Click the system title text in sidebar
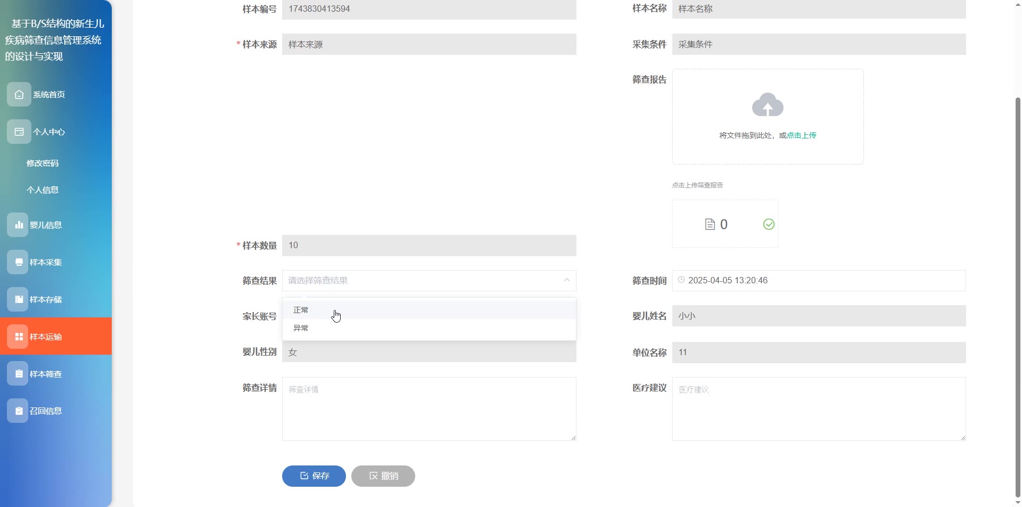The height and width of the screenshot is (507, 1022). 55,40
